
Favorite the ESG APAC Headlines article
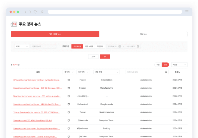[x=69, y=120]
